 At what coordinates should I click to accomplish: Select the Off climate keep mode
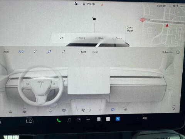(x=61, y=38)
